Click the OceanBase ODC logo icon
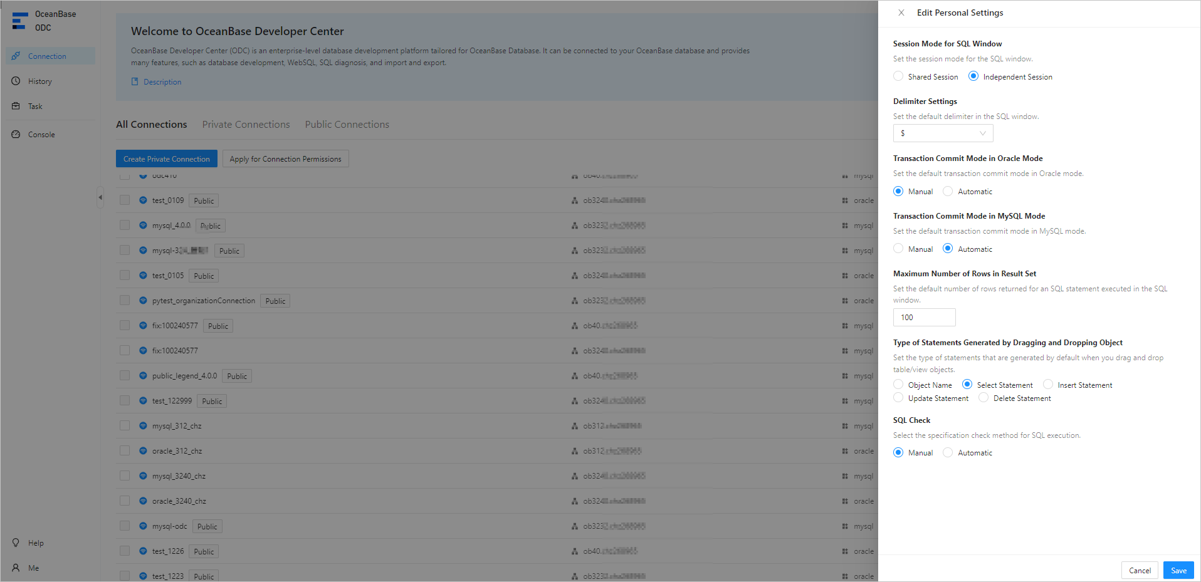Viewport: 1201px width, 582px height. pyautogui.click(x=19, y=21)
